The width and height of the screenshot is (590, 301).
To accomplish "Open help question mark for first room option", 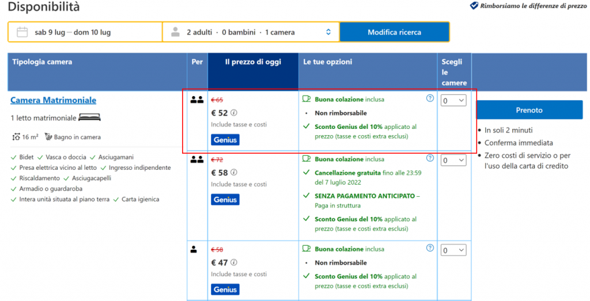I will coord(430,98).
